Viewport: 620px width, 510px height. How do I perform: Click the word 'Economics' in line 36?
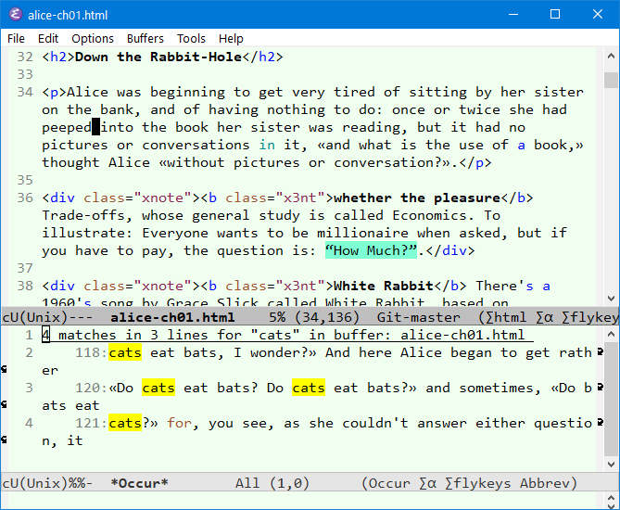(429, 215)
